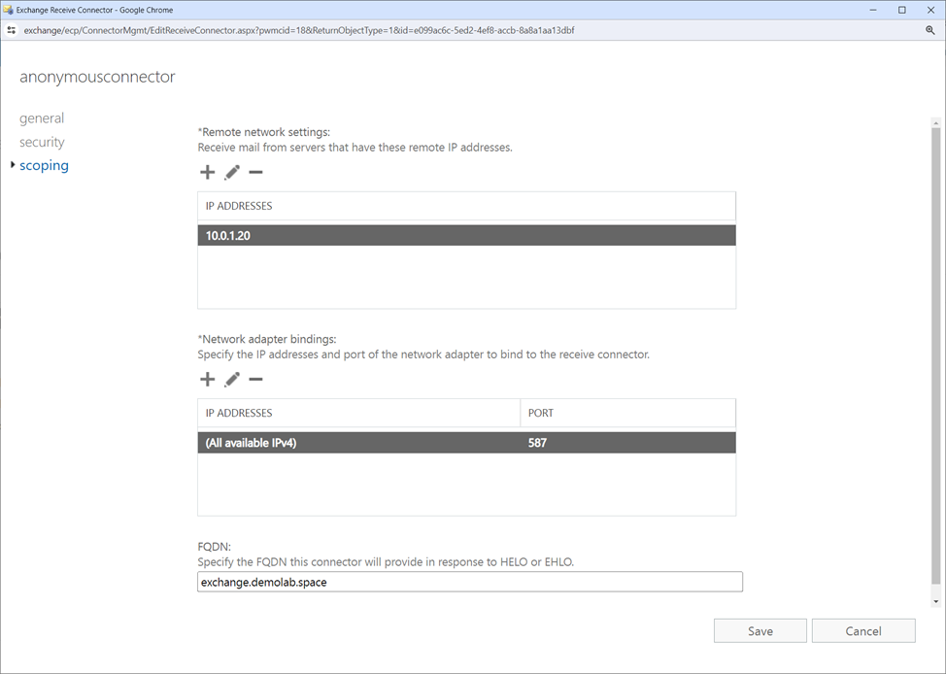946x674 pixels.
Task: Add a new network adapter binding
Action: (207, 379)
